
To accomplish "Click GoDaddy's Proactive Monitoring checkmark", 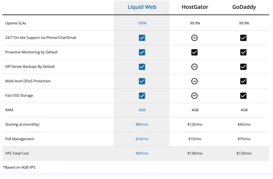I will (x=243, y=52).
